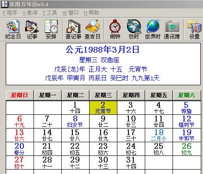Select March 31 (十四)
The height and width of the screenshot is (174, 203).
tap(131, 163)
